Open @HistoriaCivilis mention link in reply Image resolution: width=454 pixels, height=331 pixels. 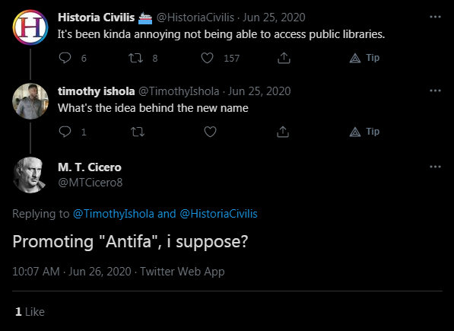tap(218, 214)
